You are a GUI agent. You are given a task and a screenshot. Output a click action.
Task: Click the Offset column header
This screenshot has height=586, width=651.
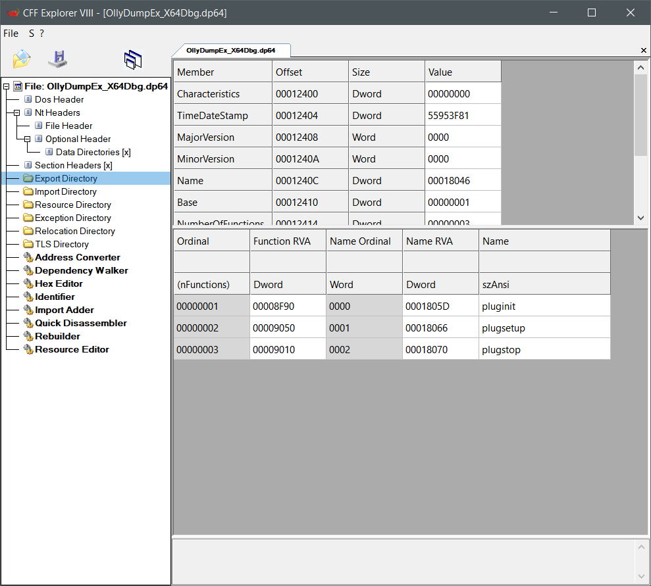coord(310,72)
